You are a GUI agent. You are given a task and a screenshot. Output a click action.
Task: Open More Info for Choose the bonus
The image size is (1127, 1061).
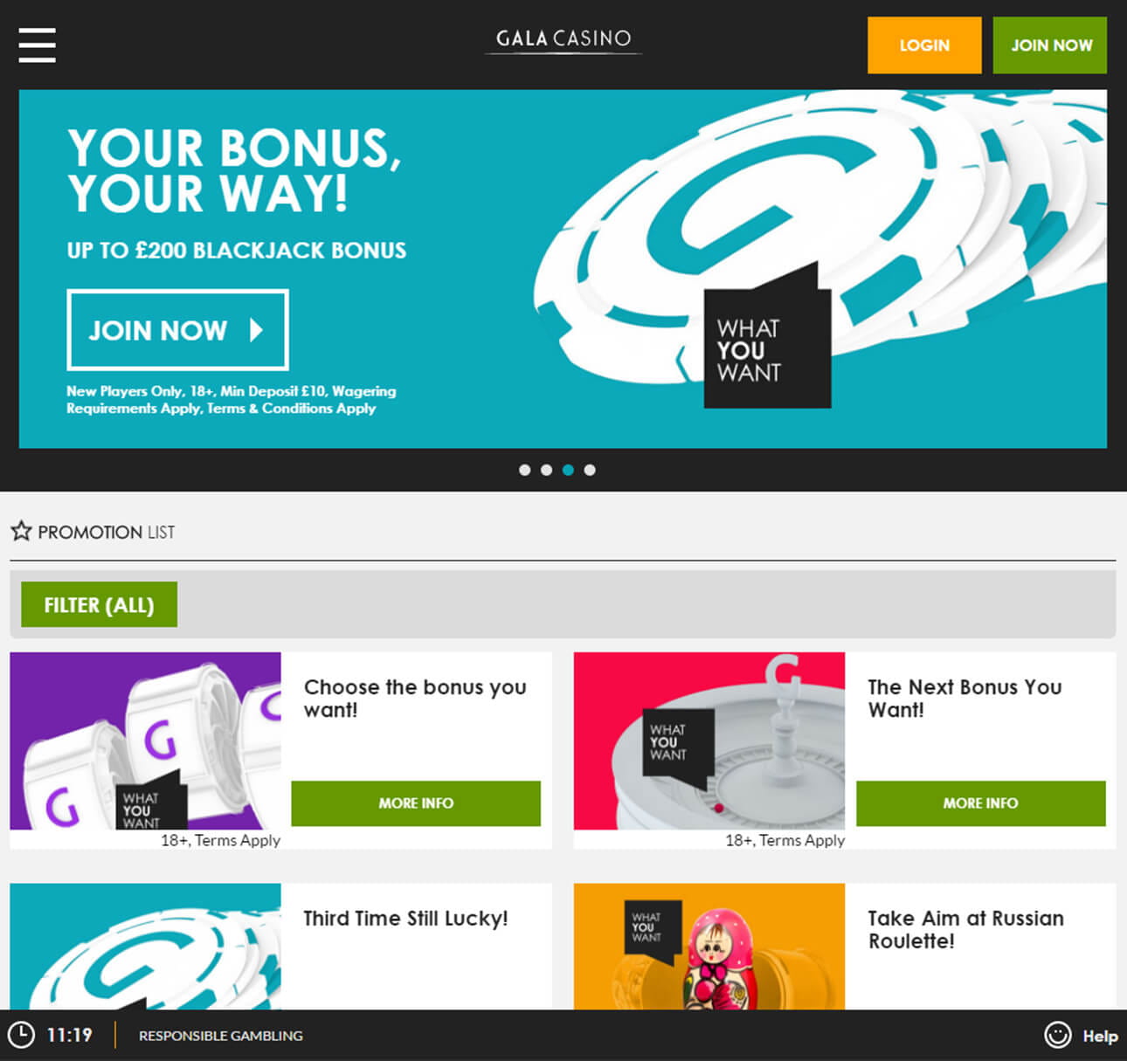416,803
